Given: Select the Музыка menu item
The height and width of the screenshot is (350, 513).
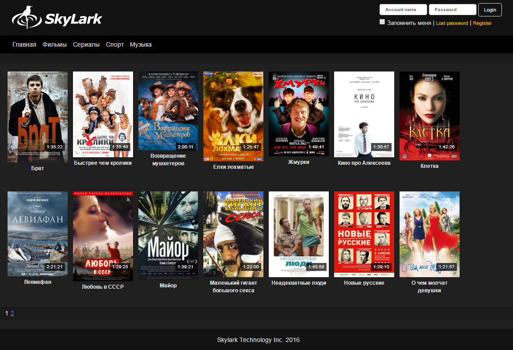Looking at the screenshot, I should pyautogui.click(x=141, y=44).
